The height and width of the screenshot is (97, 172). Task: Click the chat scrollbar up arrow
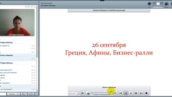[37, 6]
